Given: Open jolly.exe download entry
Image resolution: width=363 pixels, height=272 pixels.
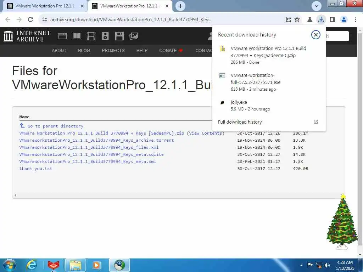Looking at the screenshot, I should pyautogui.click(x=269, y=105).
